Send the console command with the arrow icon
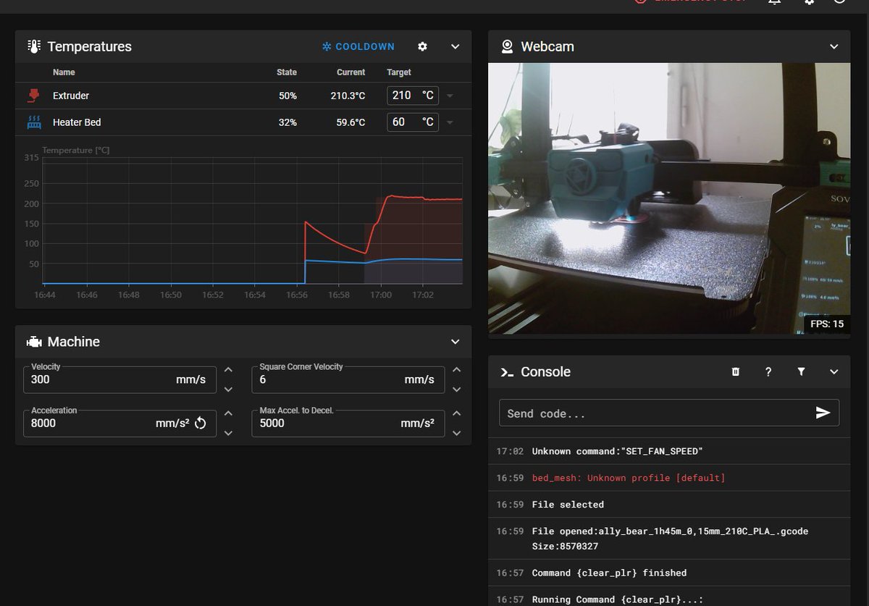 click(823, 413)
